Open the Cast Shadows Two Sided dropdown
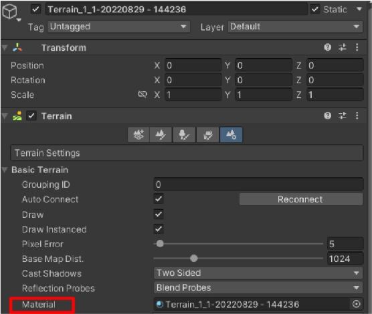Image resolution: width=372 pixels, height=314 pixels. point(258,273)
